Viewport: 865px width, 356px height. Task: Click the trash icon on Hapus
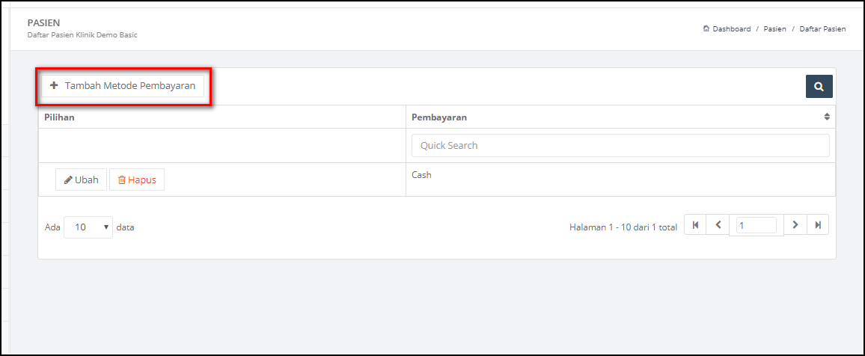click(122, 179)
